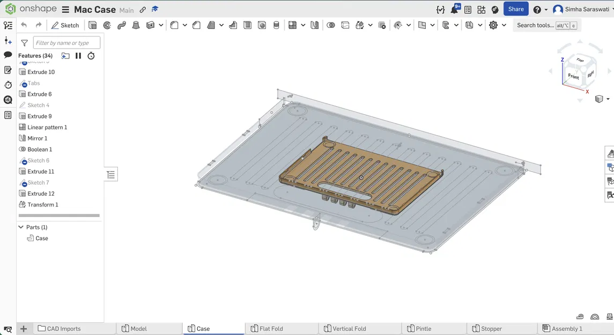Toggle rollback bar at end of features

(59, 215)
